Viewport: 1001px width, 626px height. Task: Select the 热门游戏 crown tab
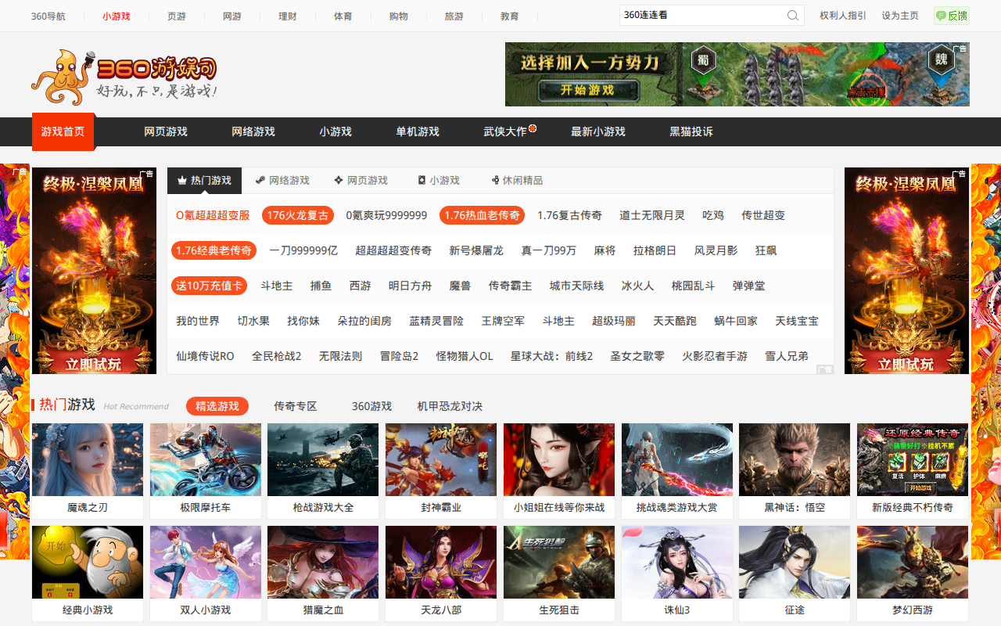(x=204, y=180)
